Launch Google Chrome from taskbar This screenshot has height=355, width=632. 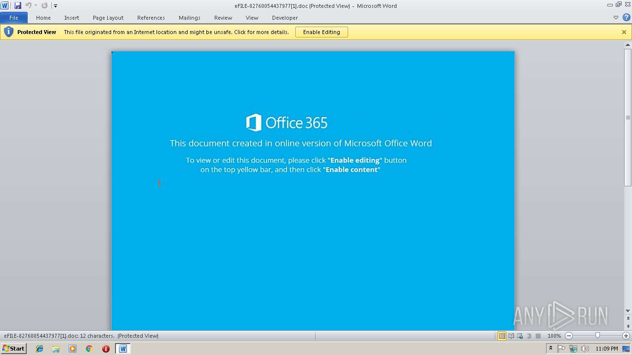[x=89, y=349]
